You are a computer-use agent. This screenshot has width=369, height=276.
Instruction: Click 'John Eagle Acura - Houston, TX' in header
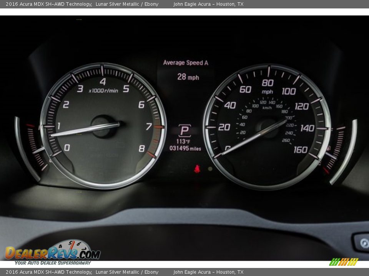(x=208, y=4)
